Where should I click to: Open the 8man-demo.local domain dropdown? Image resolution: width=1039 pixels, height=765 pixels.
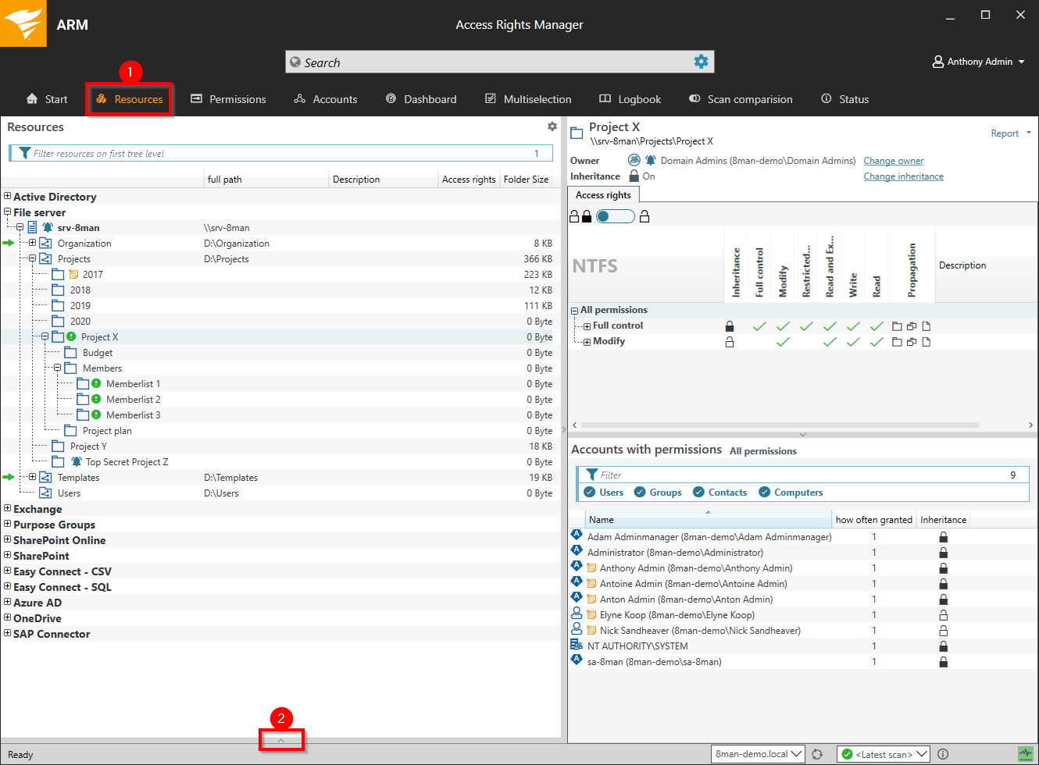tap(758, 754)
